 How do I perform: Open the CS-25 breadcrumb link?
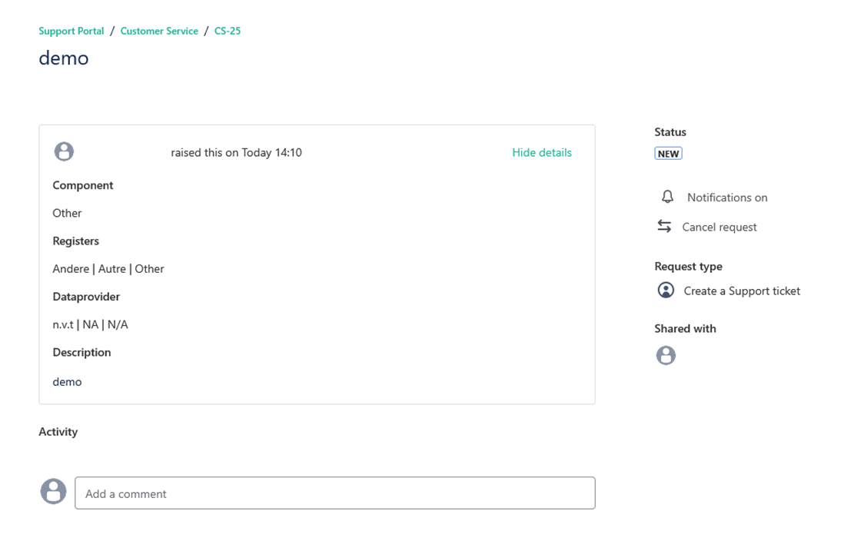(228, 31)
